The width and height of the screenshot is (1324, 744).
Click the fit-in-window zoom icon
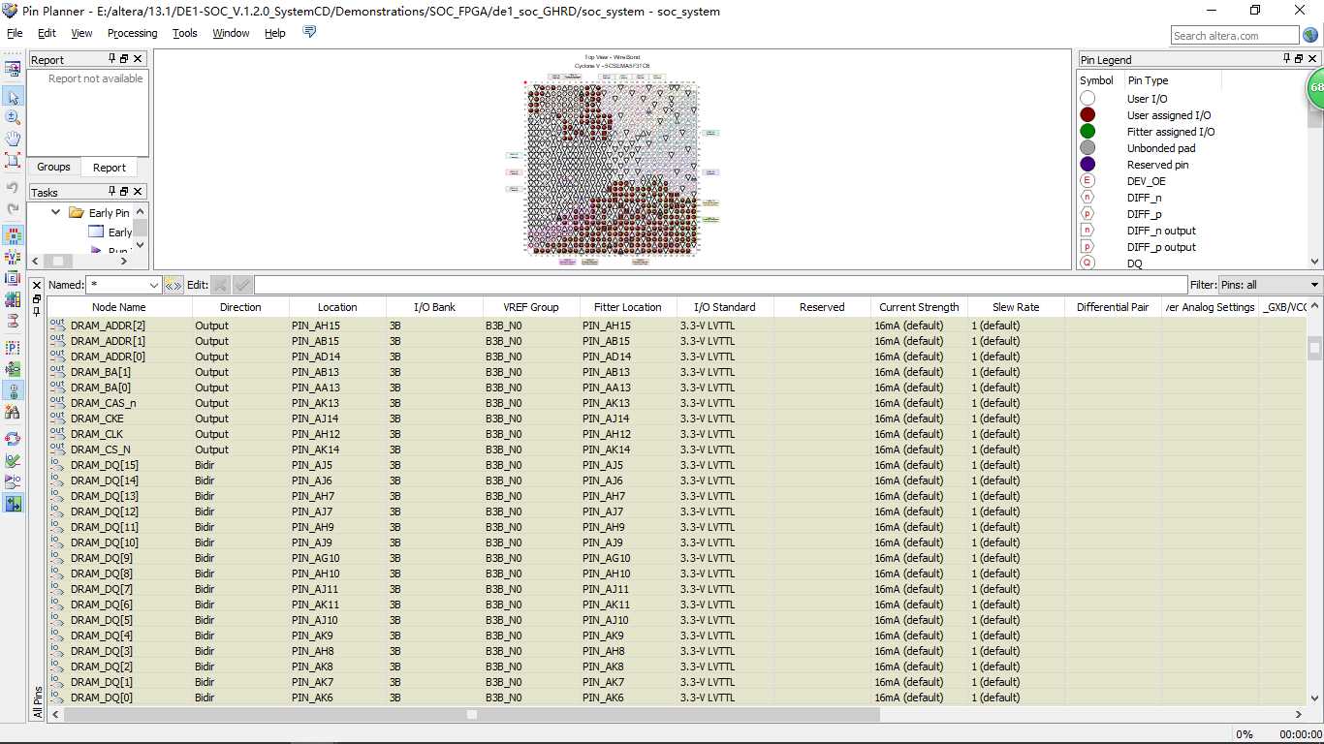tap(13, 160)
